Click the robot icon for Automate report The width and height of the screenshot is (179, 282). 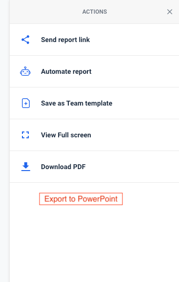25,71
